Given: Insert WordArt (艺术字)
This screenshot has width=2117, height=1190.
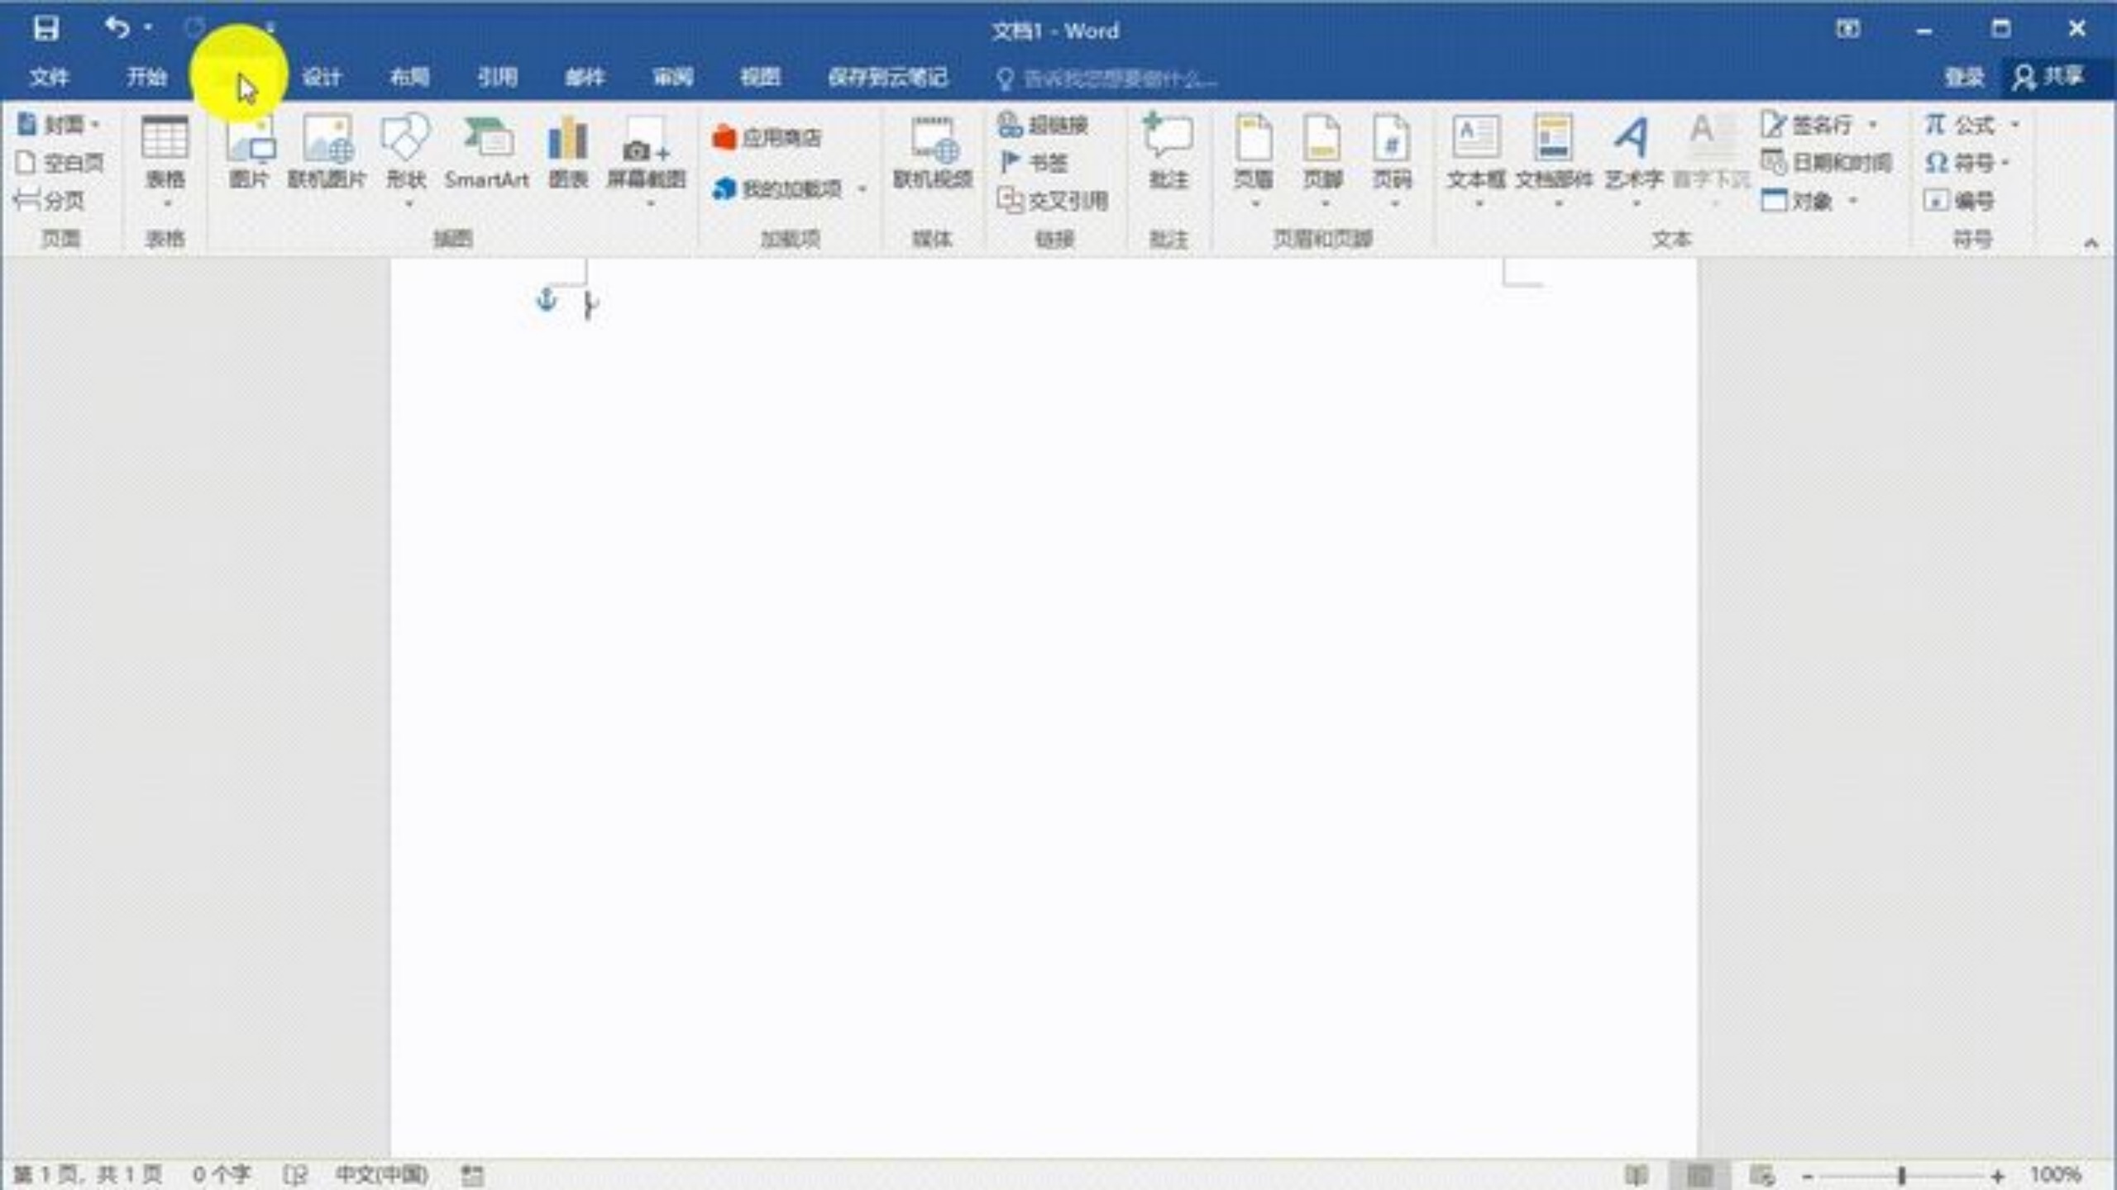Looking at the screenshot, I should 1633,162.
